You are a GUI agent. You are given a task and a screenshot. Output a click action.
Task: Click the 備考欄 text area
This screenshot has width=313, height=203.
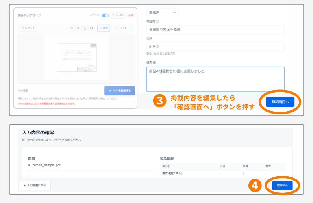215,79
